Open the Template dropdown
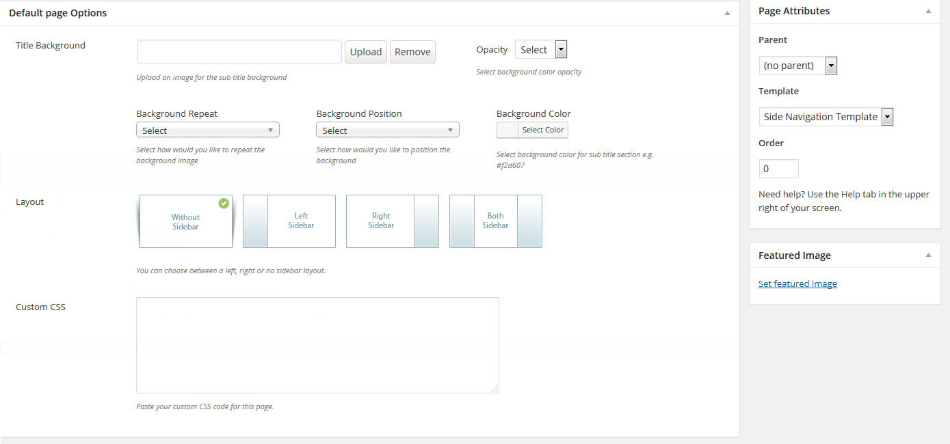Screen dimensions: 950x444 point(826,117)
